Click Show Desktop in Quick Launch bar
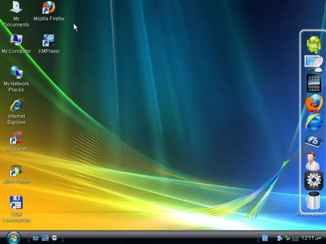The width and height of the screenshot is (326, 244). pyautogui.click(x=45, y=238)
